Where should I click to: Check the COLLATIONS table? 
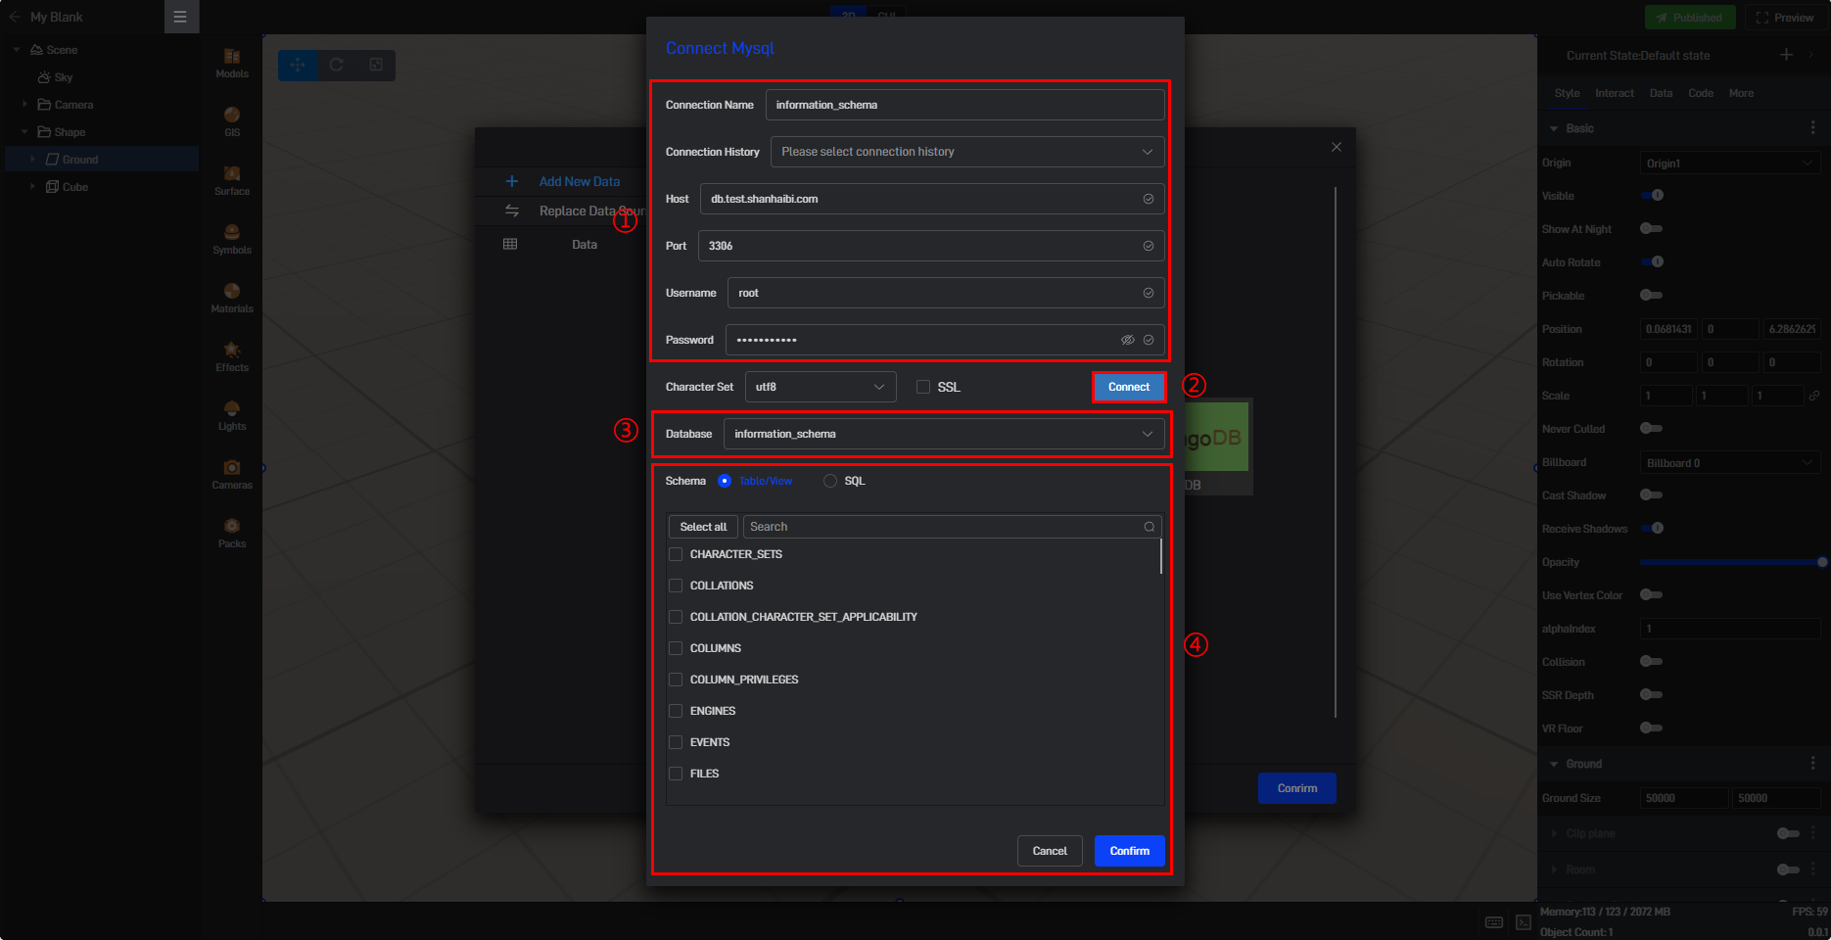tap(676, 586)
